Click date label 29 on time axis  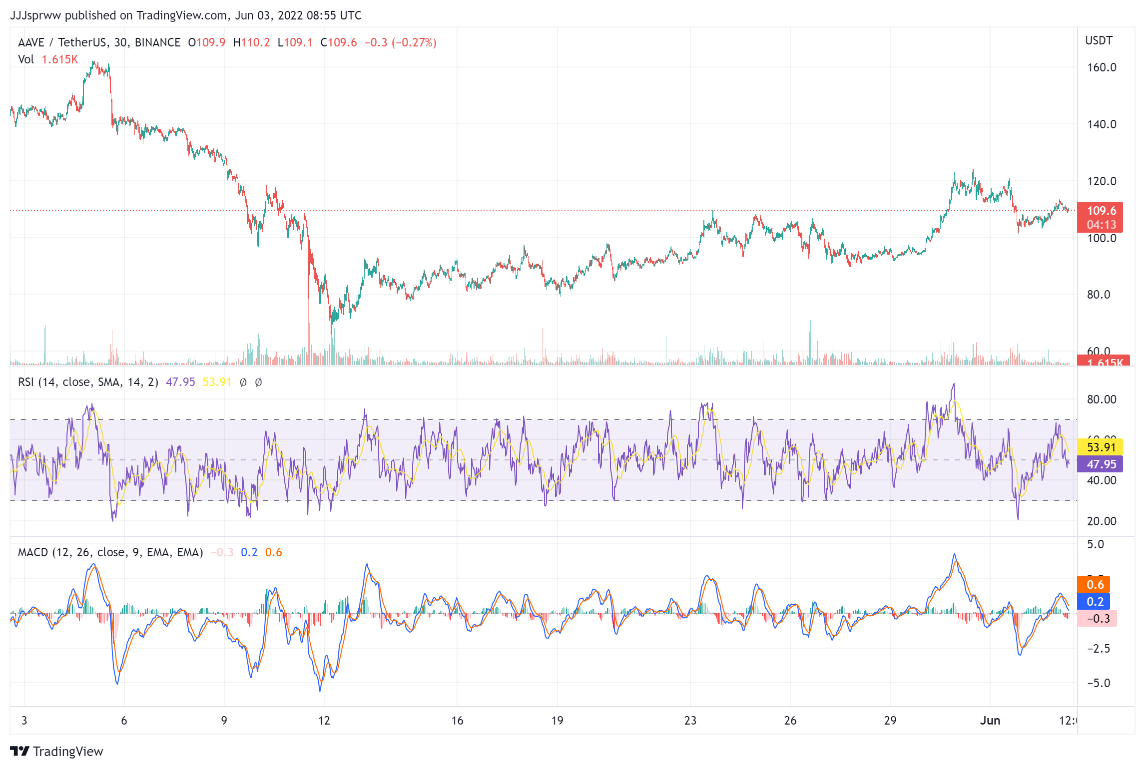[890, 721]
